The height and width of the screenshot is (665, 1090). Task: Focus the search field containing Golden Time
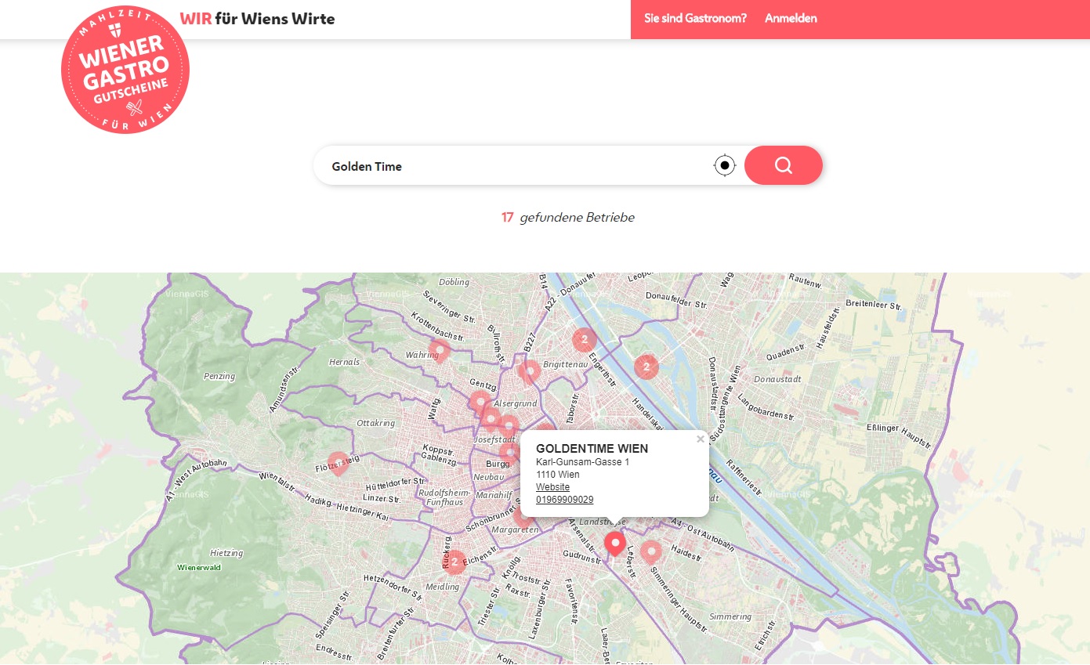pyautogui.click(x=509, y=166)
